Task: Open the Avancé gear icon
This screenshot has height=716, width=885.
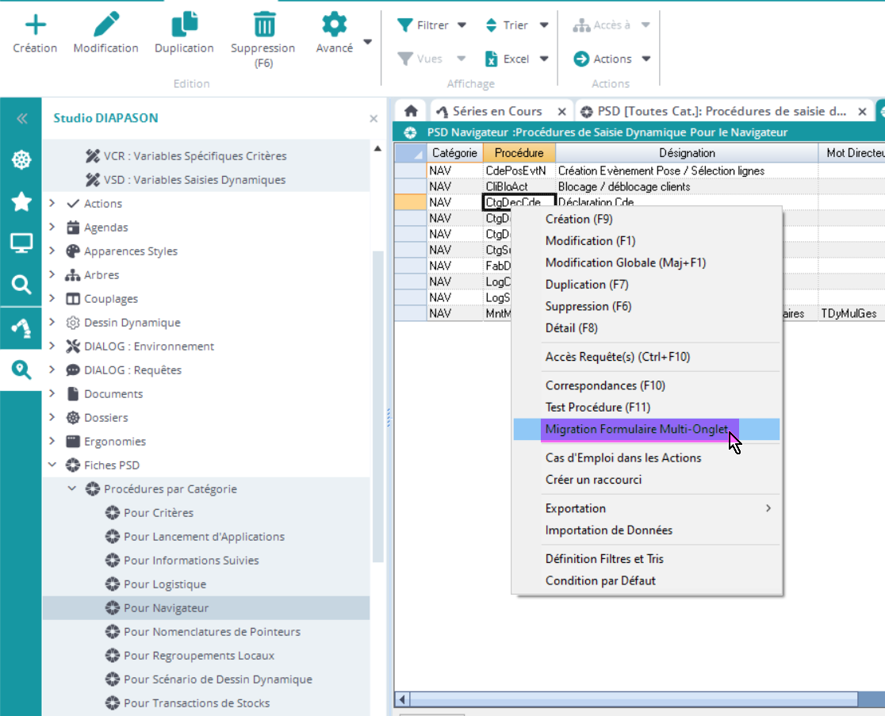Action: click(334, 25)
